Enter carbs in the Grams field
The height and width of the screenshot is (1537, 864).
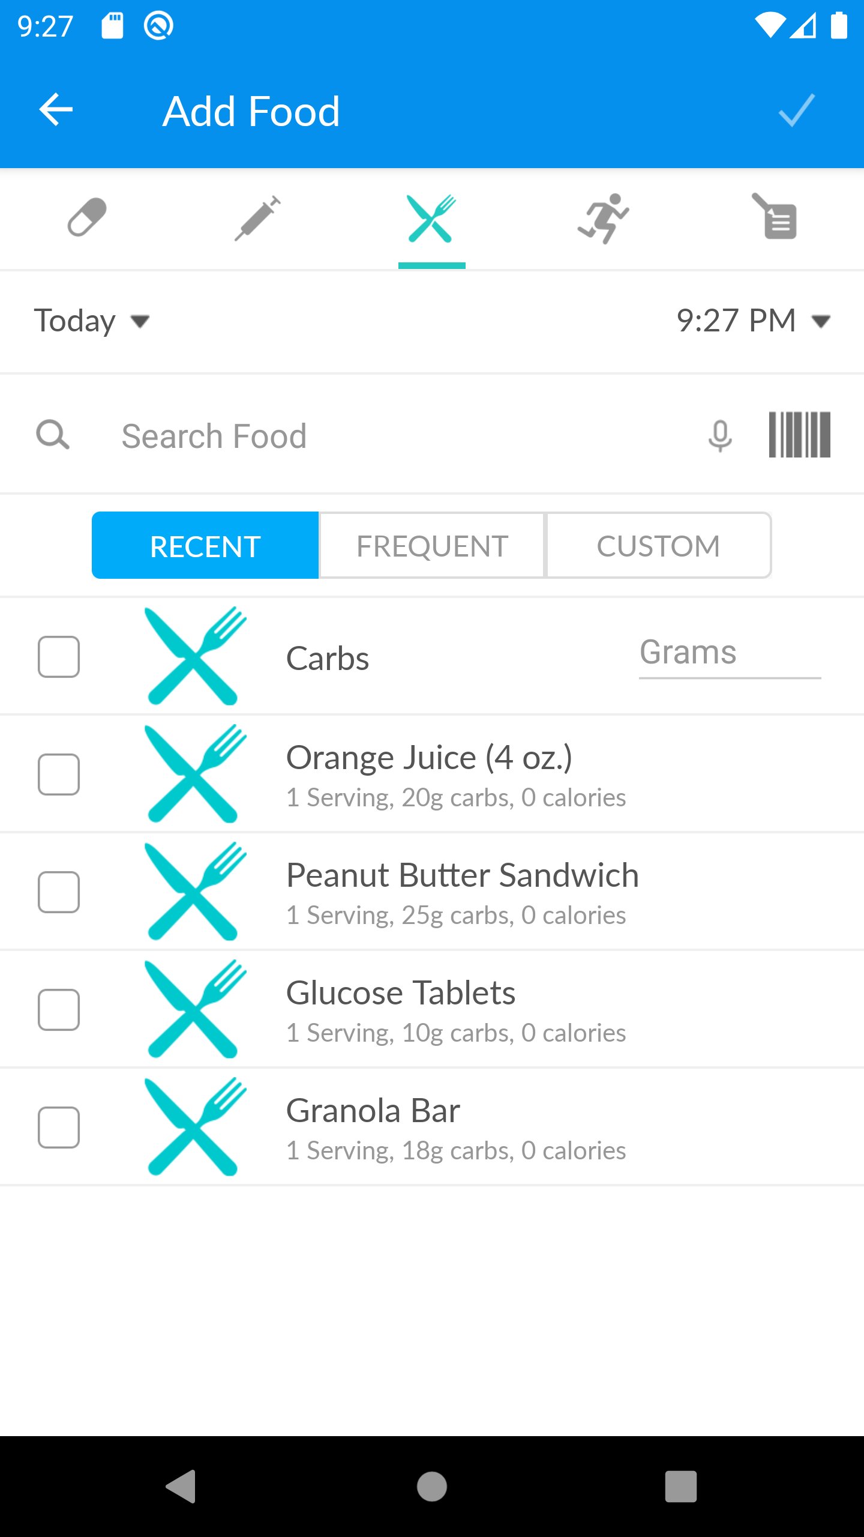coord(730,653)
